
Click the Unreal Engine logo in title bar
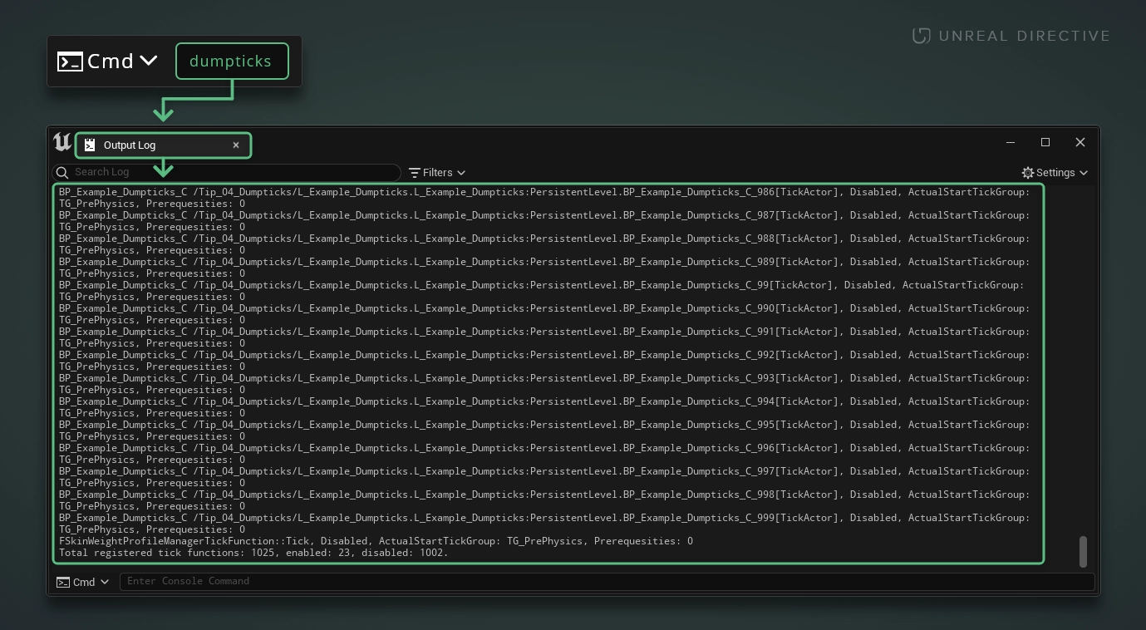62,143
